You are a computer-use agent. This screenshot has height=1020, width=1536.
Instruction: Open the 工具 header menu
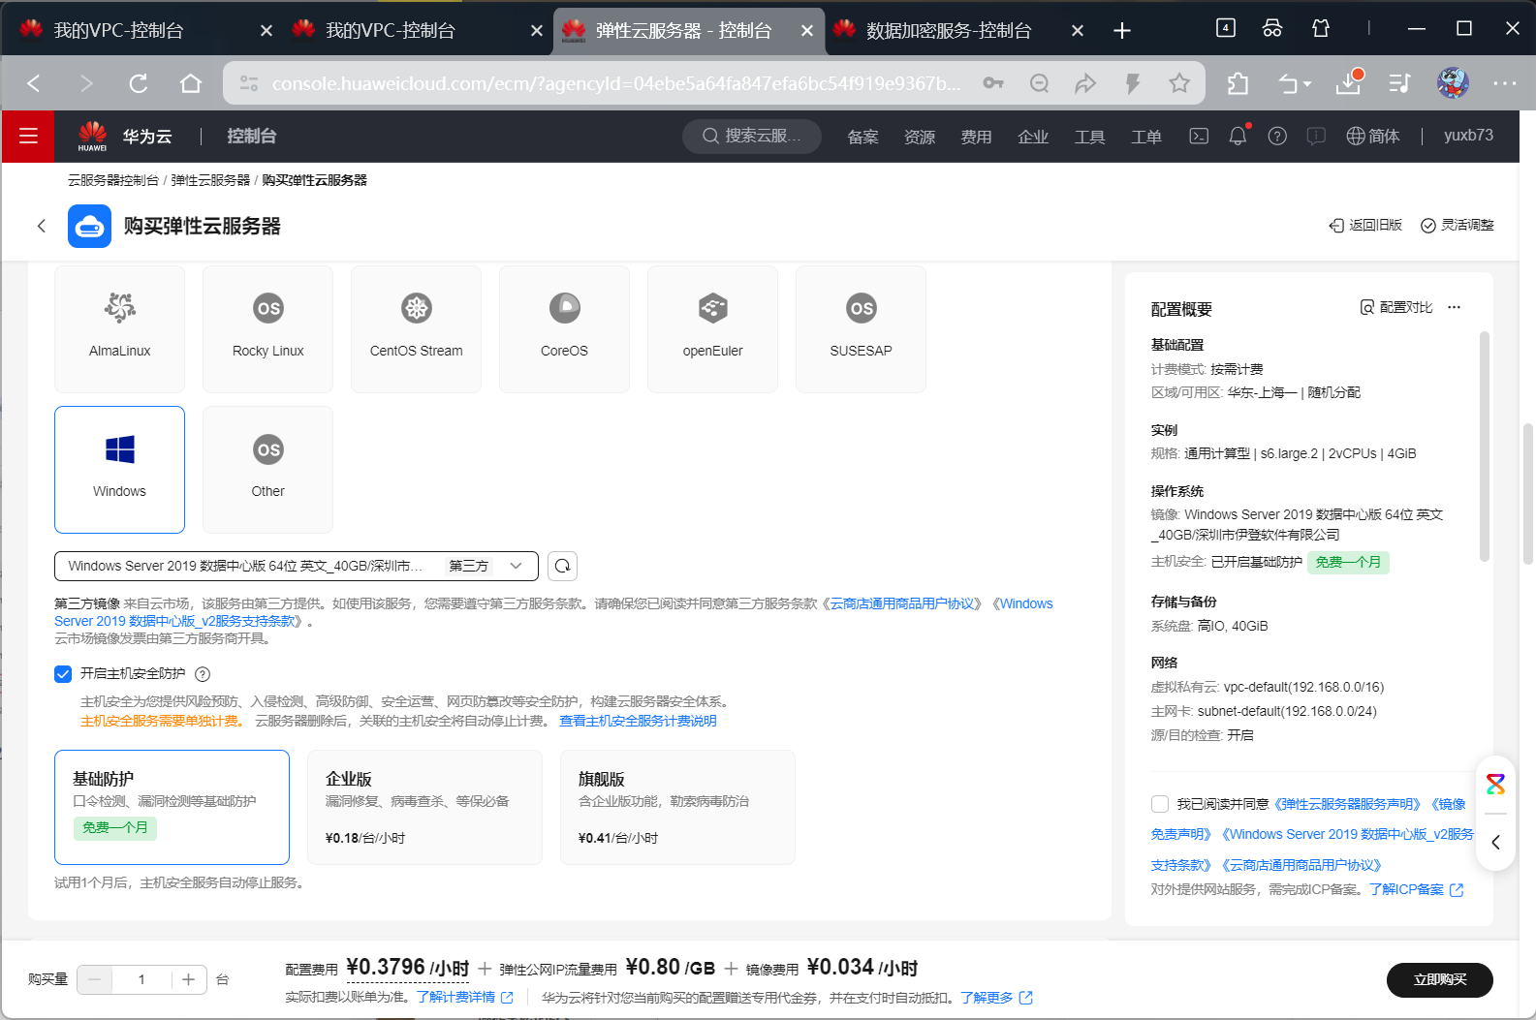tap(1089, 137)
